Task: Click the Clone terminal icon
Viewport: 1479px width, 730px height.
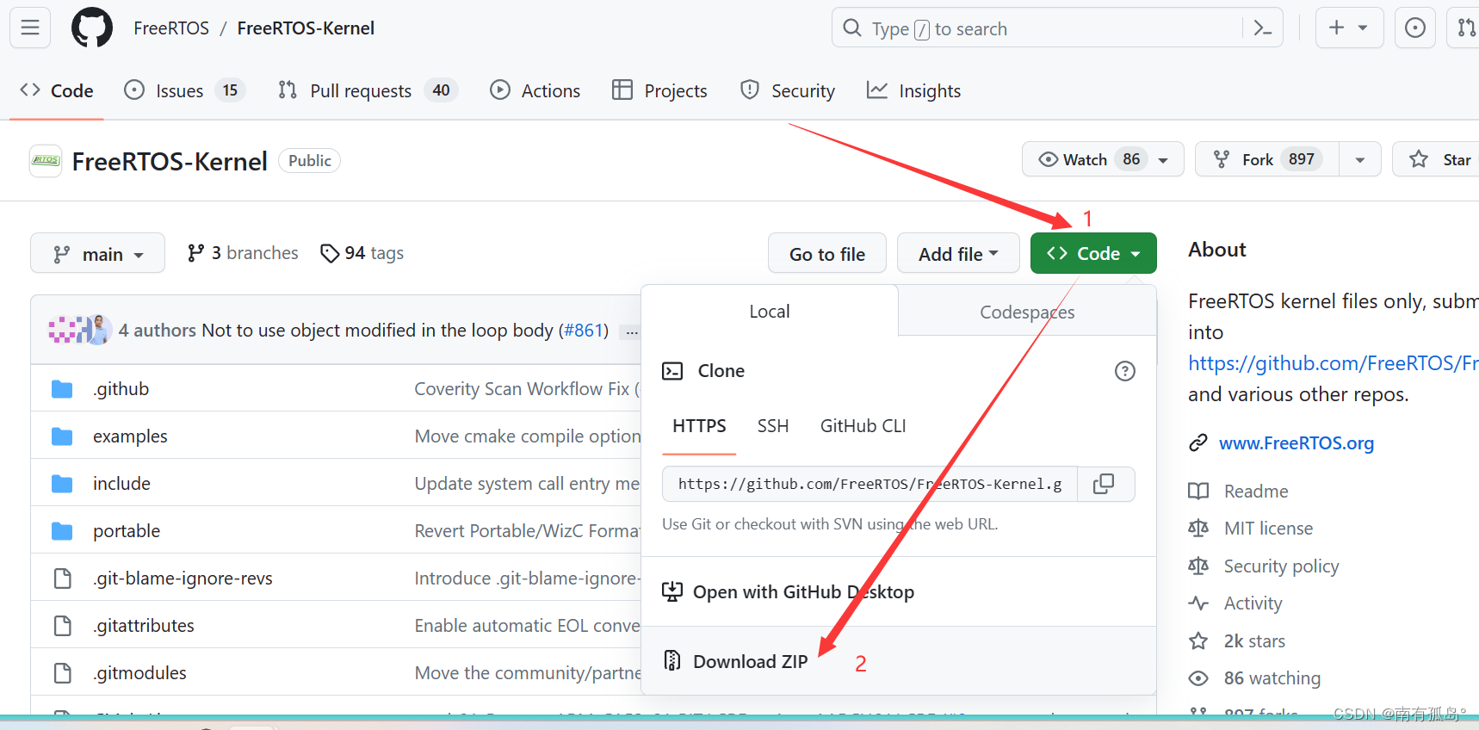Action: tap(672, 371)
